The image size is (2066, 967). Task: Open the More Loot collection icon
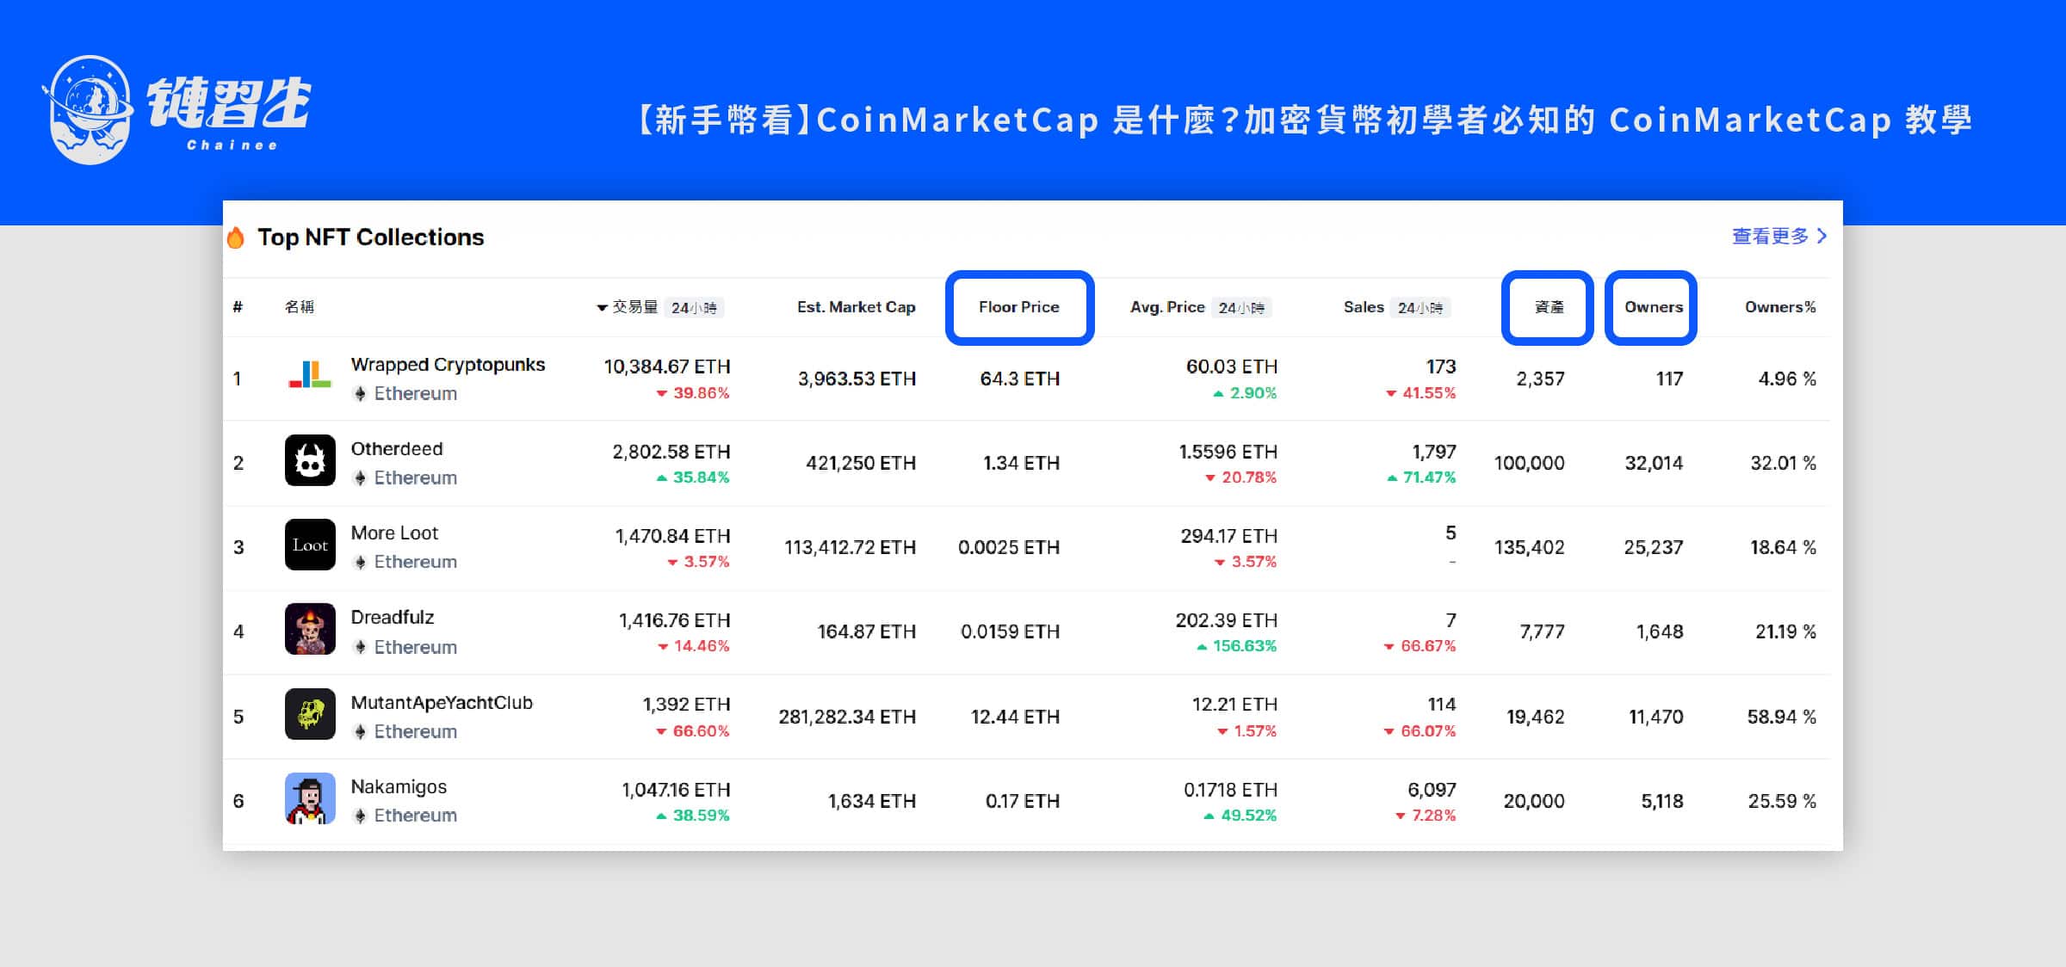[310, 545]
